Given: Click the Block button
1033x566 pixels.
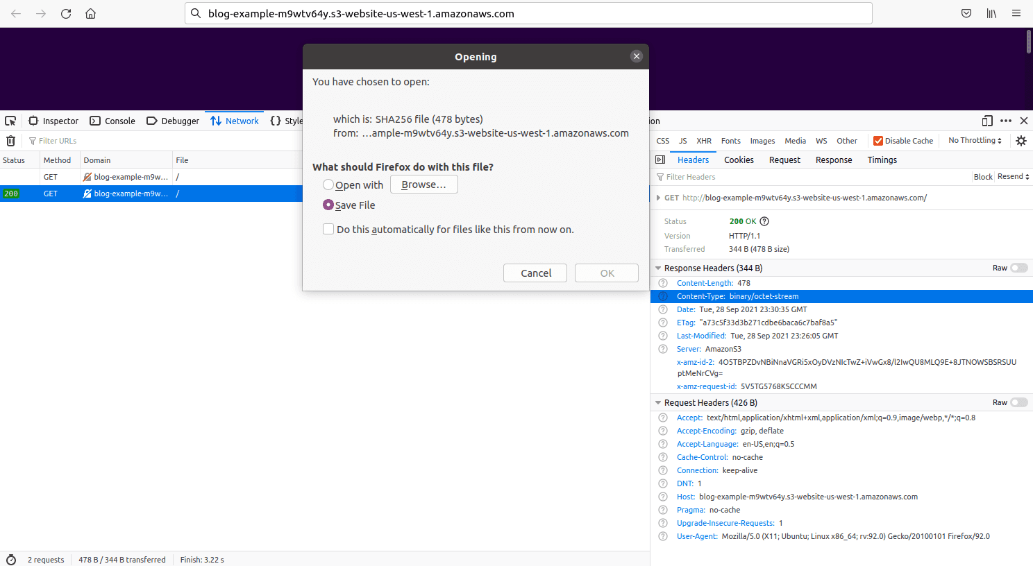Looking at the screenshot, I should point(983,177).
